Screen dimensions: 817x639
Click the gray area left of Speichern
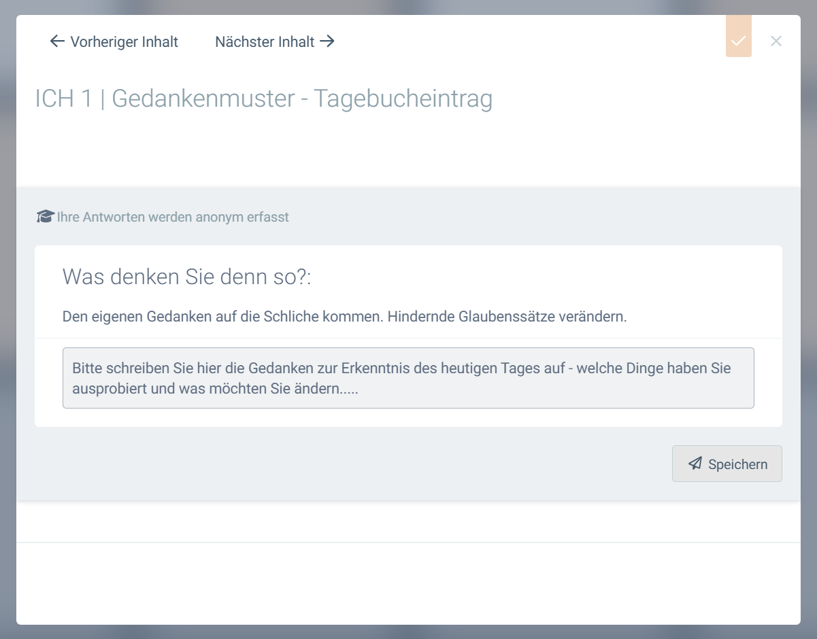(x=340, y=464)
